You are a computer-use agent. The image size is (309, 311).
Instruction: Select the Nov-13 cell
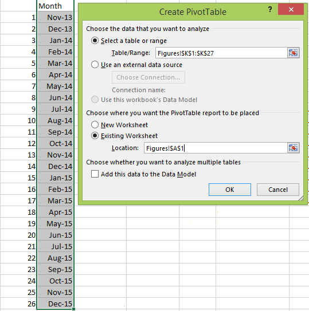(55, 17)
